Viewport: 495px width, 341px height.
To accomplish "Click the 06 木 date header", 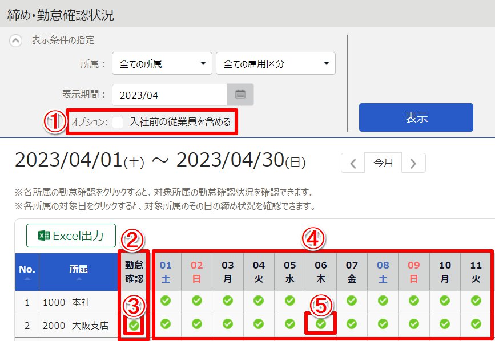I will [x=321, y=271].
